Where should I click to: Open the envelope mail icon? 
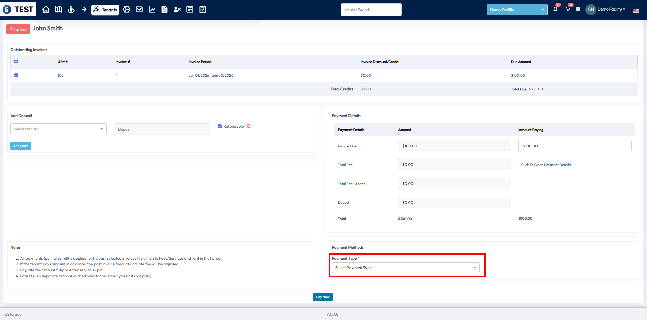point(139,10)
